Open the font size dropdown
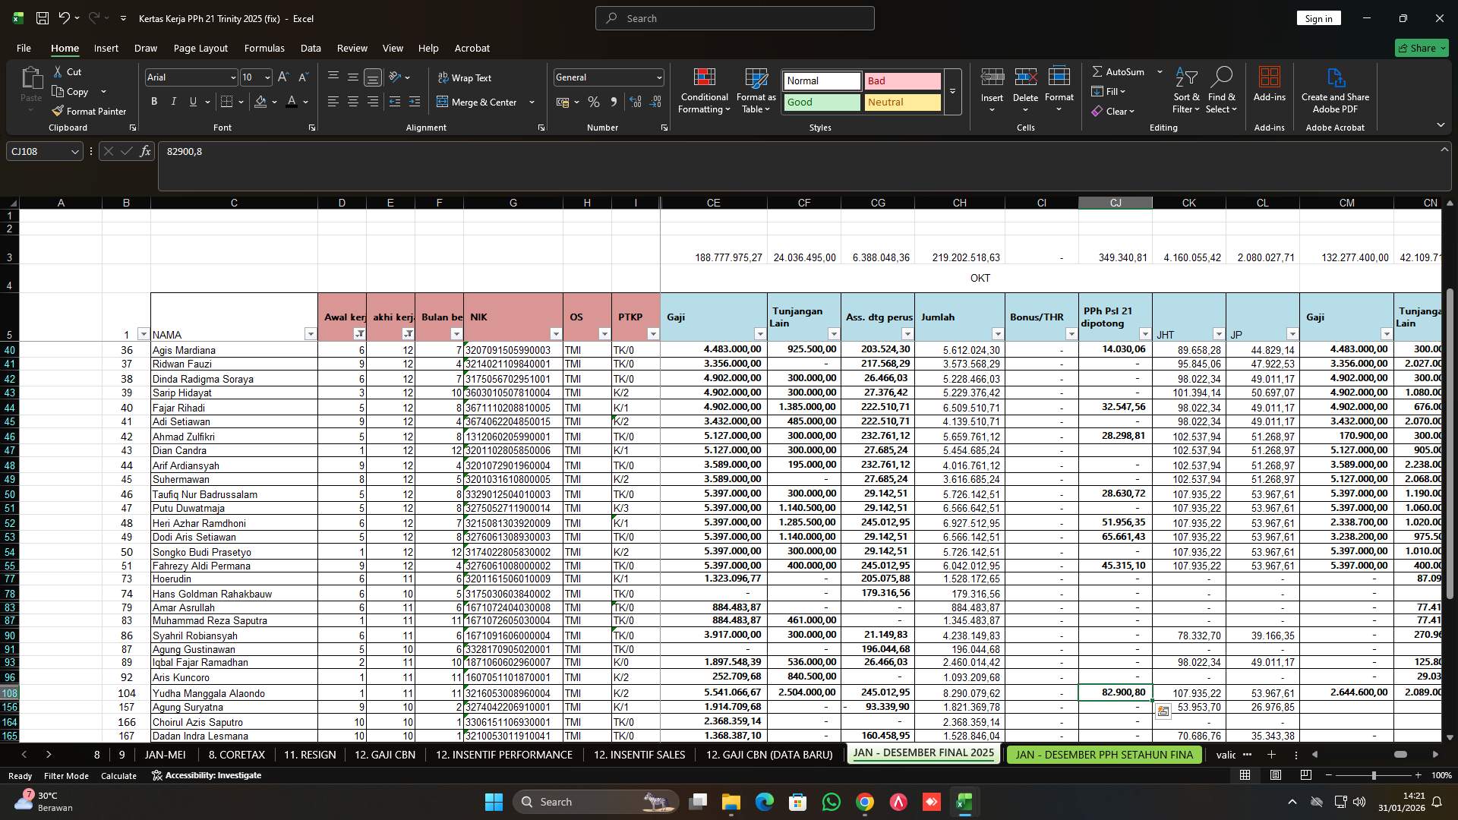This screenshot has width=1458, height=820. click(267, 77)
